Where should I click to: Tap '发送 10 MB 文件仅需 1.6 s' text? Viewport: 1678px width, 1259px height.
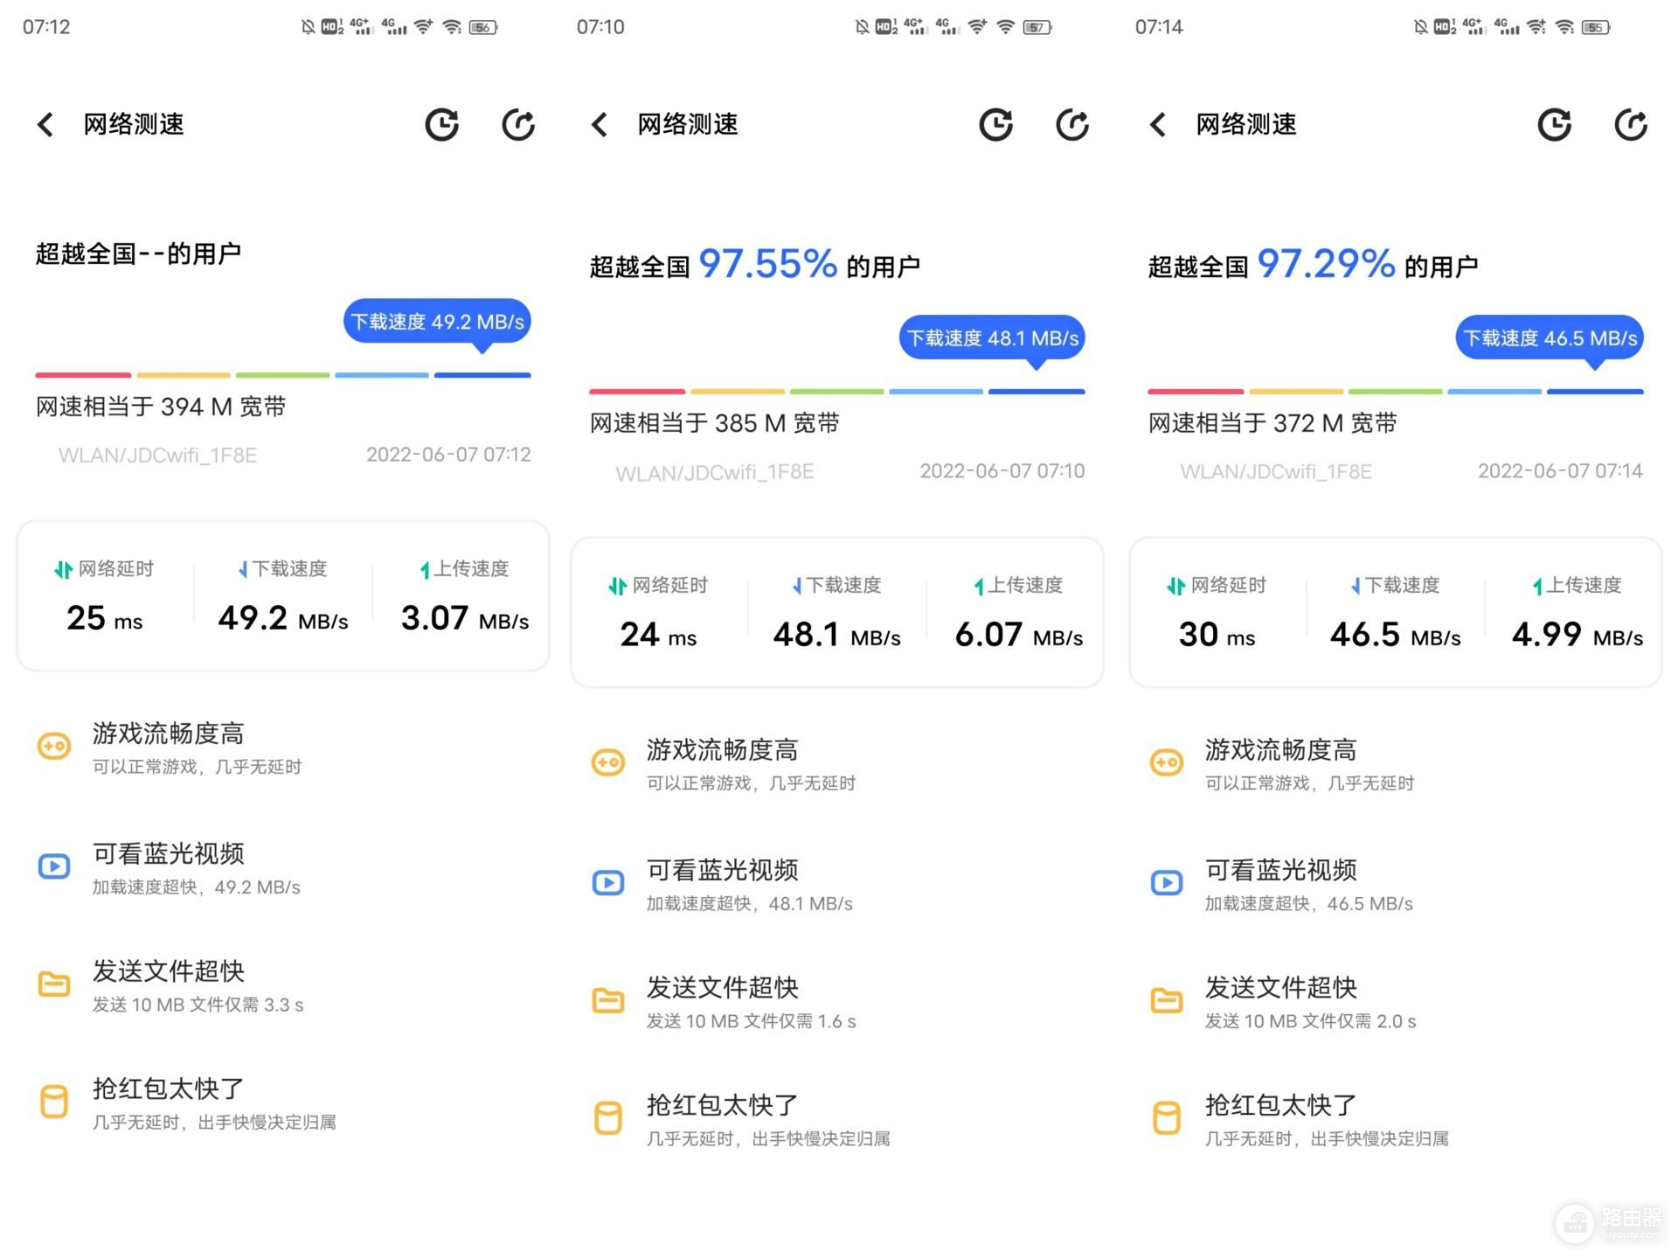pyautogui.click(x=752, y=1022)
